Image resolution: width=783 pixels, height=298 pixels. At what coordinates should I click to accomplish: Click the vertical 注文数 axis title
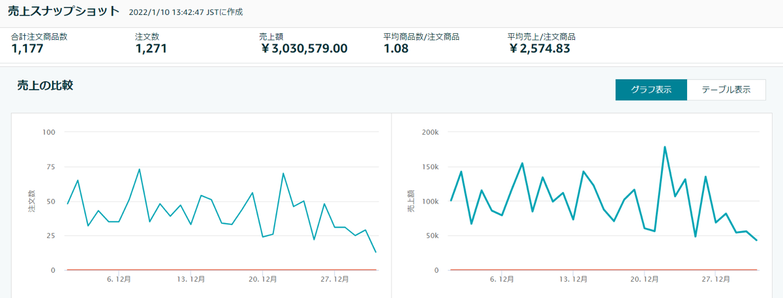(31, 200)
